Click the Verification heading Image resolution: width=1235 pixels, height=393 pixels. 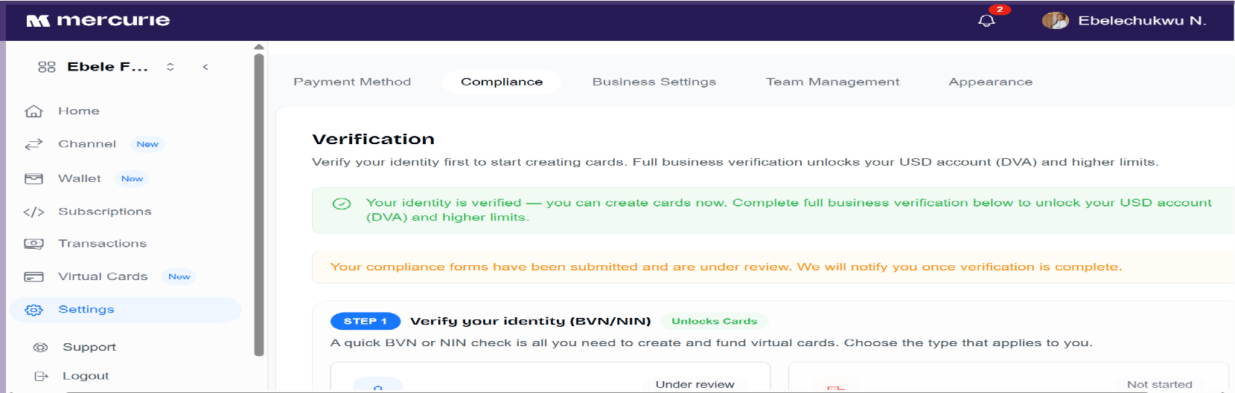click(373, 139)
